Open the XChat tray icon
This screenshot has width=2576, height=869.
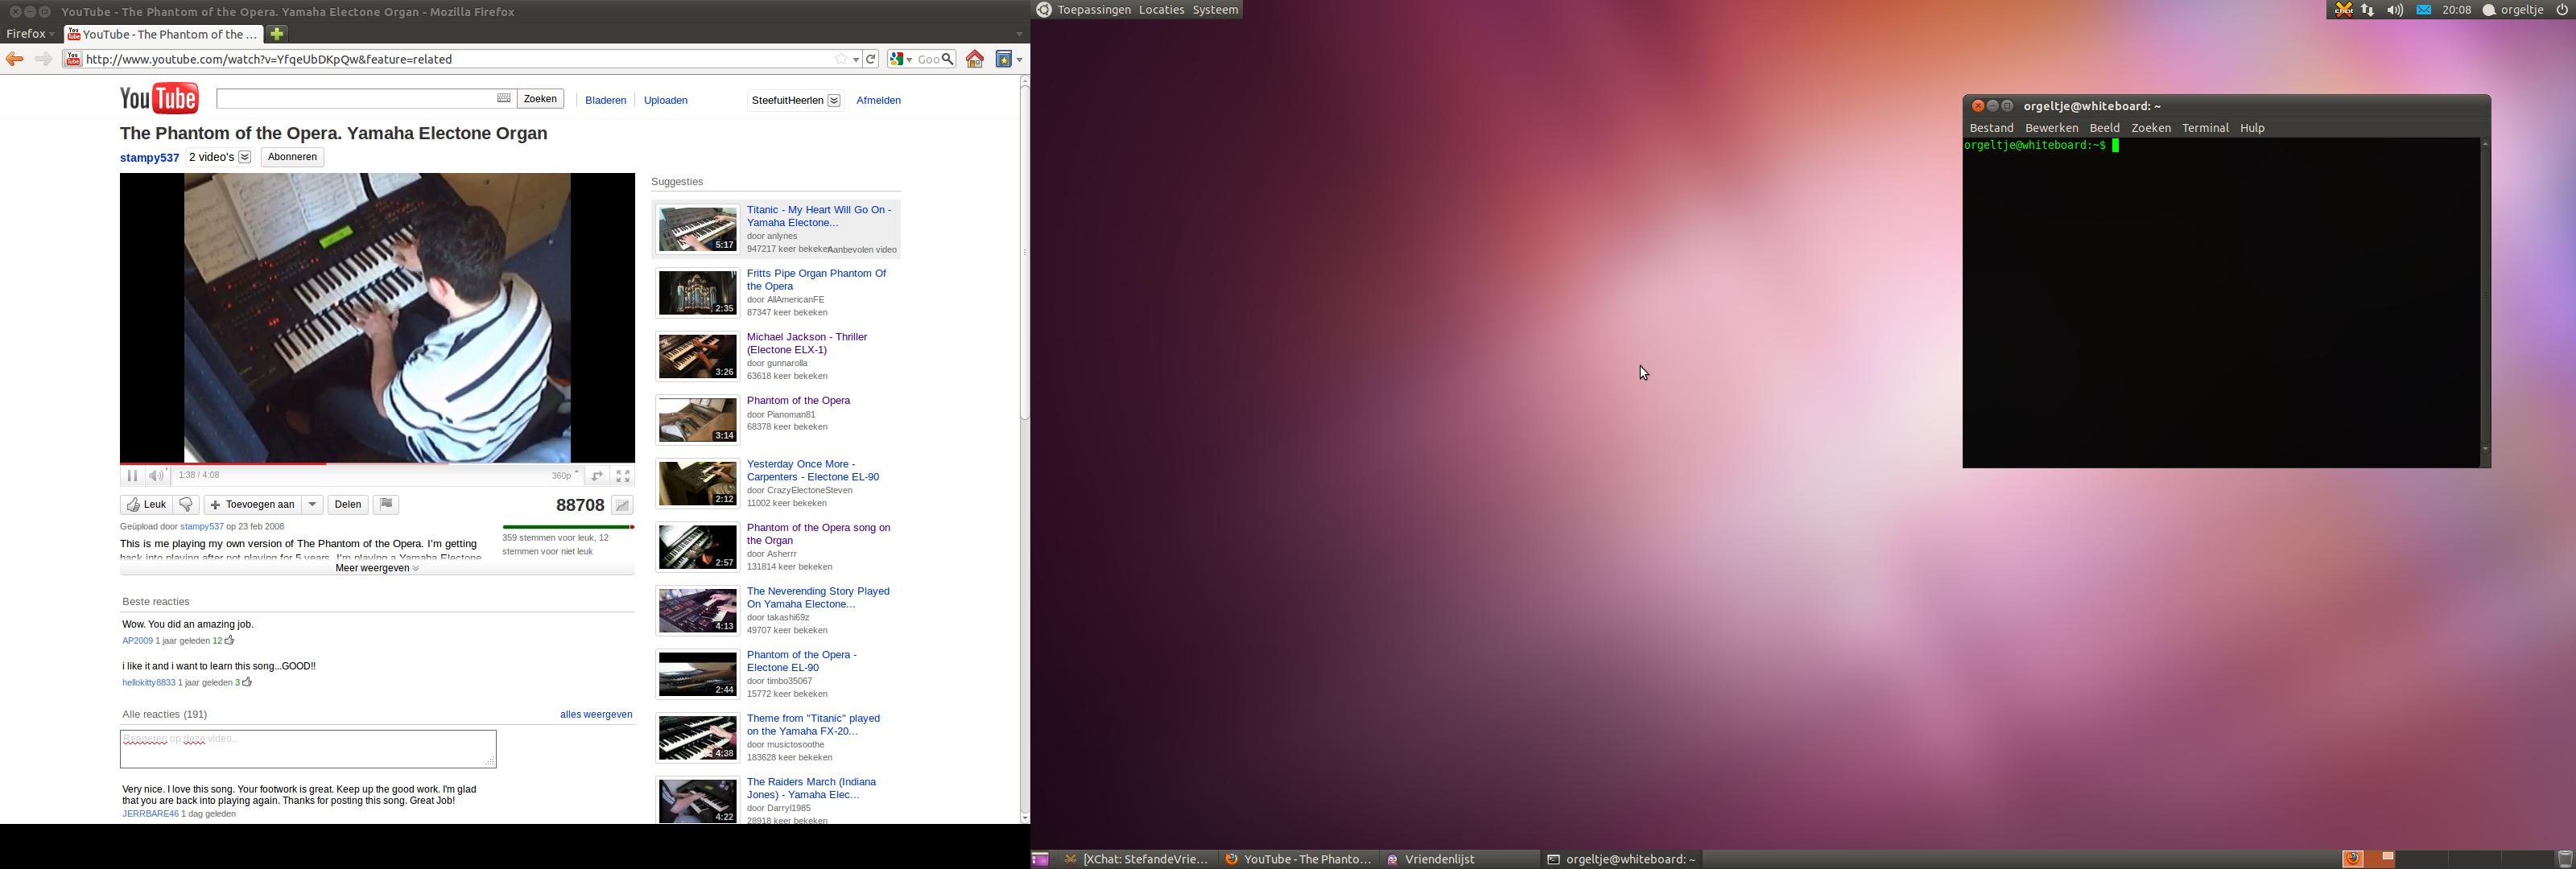2343,10
